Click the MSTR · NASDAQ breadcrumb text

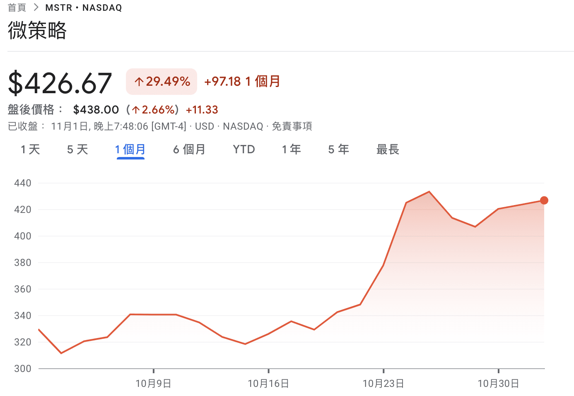(84, 7)
